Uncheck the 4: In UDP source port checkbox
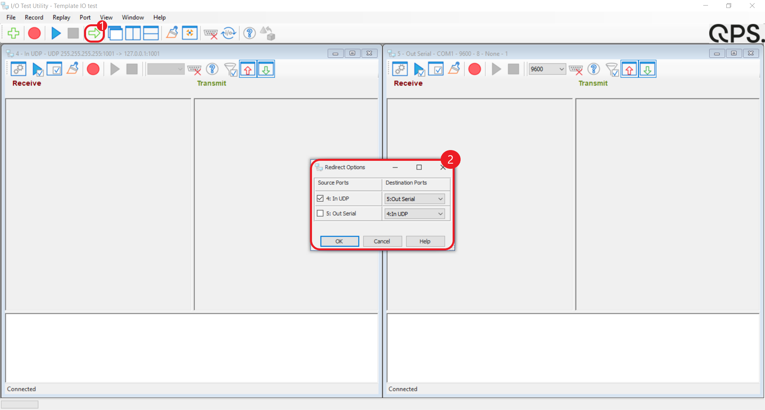Screen dimensions: 765x410 (320, 198)
